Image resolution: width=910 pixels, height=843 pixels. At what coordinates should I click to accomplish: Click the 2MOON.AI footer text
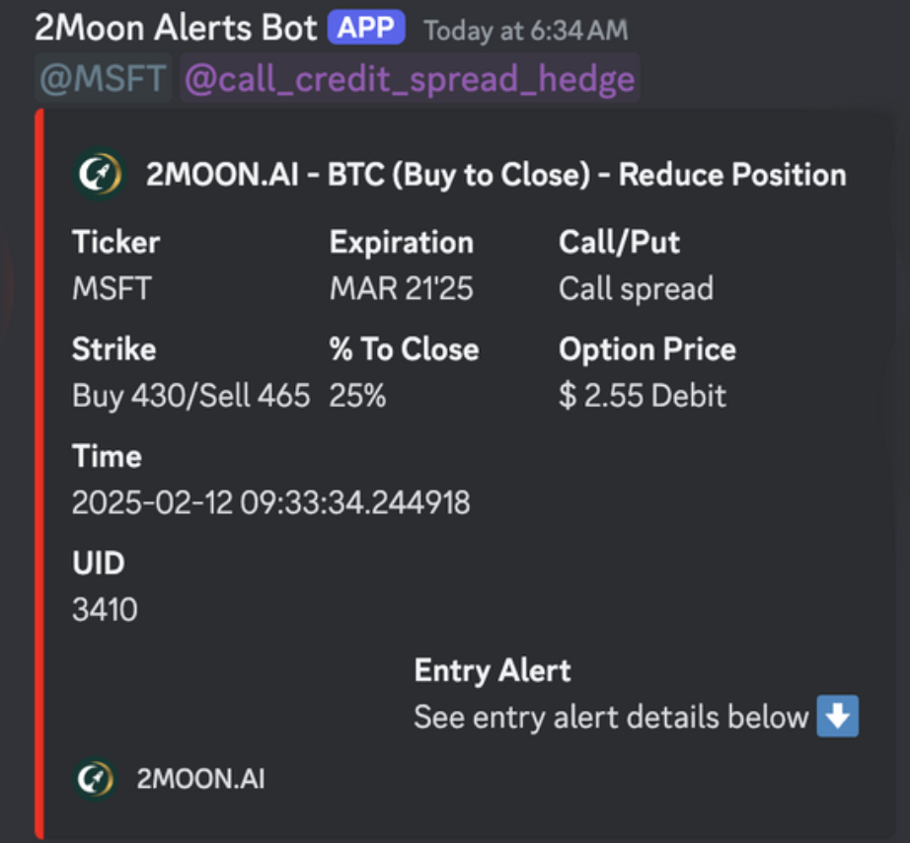200,780
